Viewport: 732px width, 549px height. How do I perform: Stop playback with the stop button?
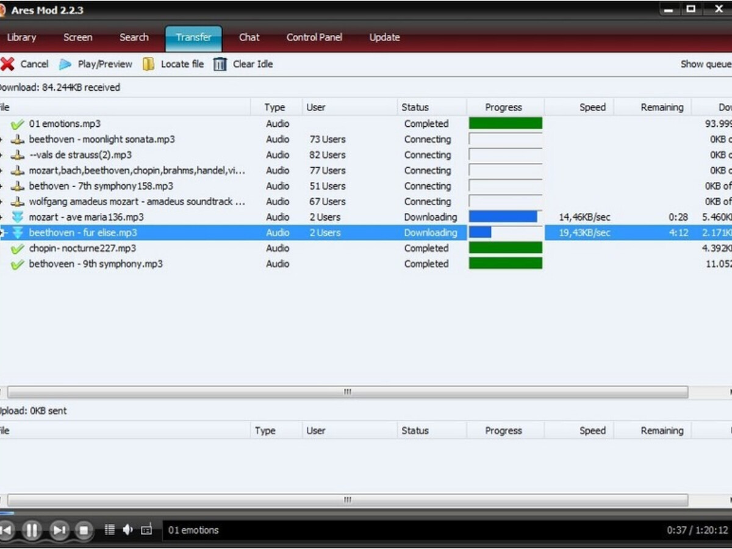pos(85,530)
